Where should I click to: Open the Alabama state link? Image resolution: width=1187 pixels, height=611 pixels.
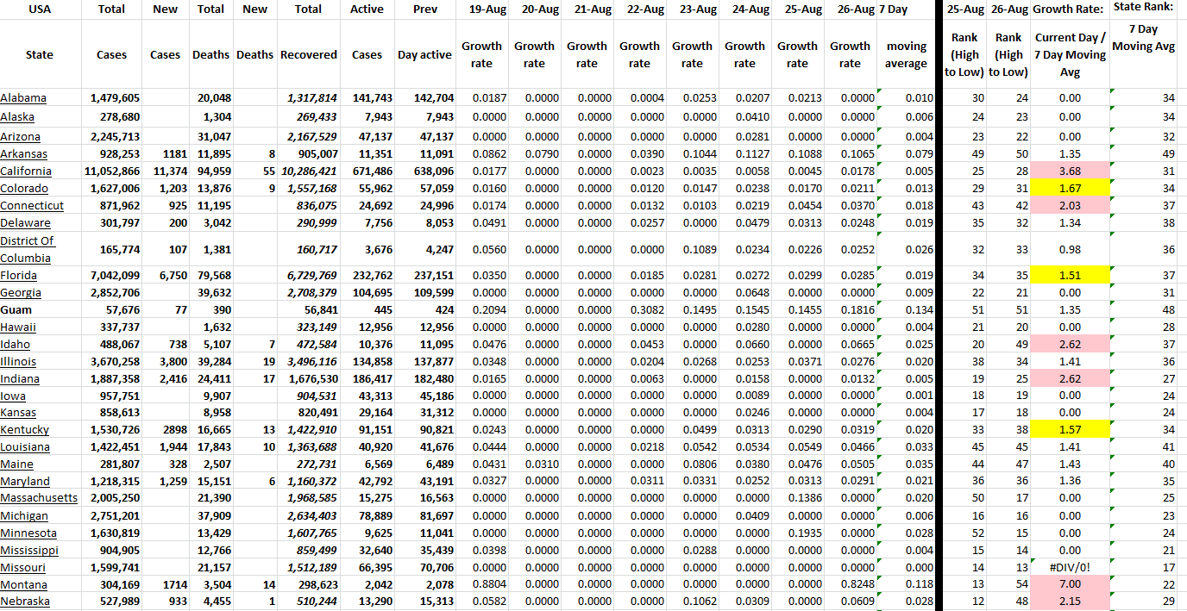23,98
